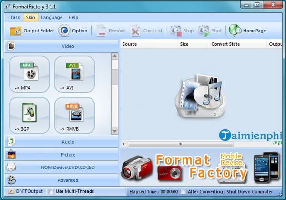Click the Size column header

point(193,44)
